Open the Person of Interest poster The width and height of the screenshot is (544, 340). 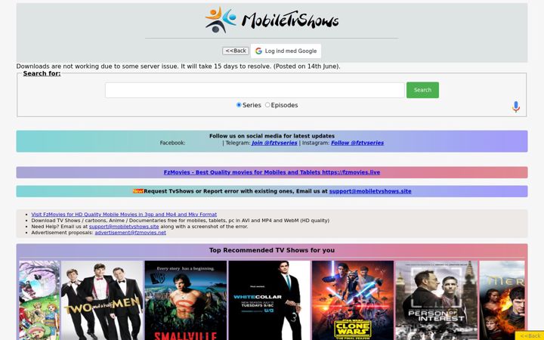[437, 301]
